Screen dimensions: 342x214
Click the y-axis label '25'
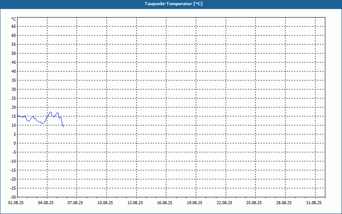click(x=14, y=98)
